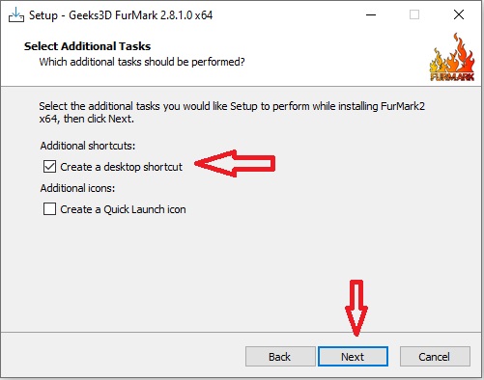Click the red arrow pointing at desktop shortcut
This screenshot has height=380, width=484.
click(x=235, y=163)
